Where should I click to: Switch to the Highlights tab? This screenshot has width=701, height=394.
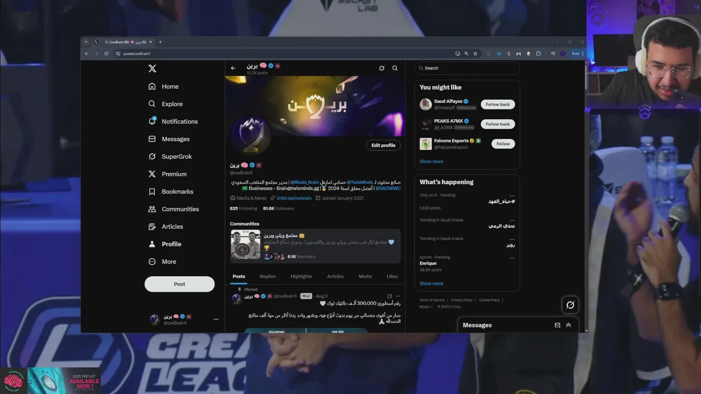coord(301,276)
